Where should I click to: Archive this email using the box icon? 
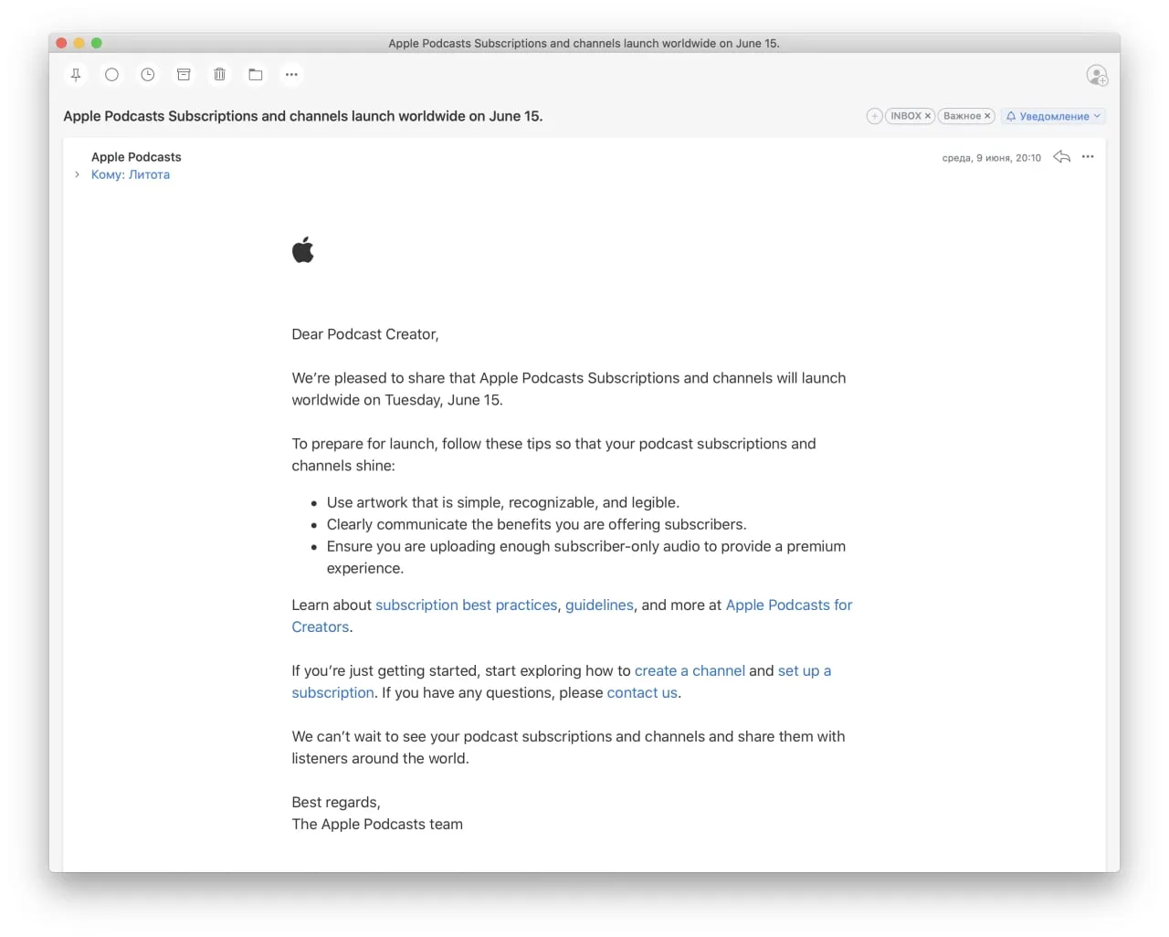184,75
